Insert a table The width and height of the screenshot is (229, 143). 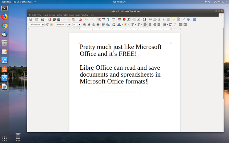coord(113,19)
